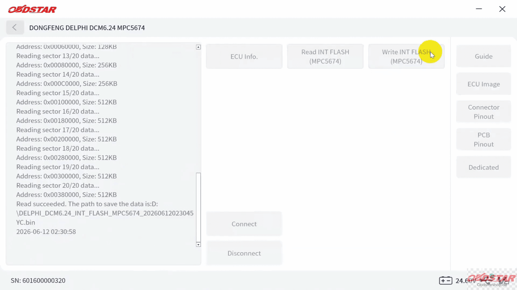View the Connector Pinout

coord(484,112)
